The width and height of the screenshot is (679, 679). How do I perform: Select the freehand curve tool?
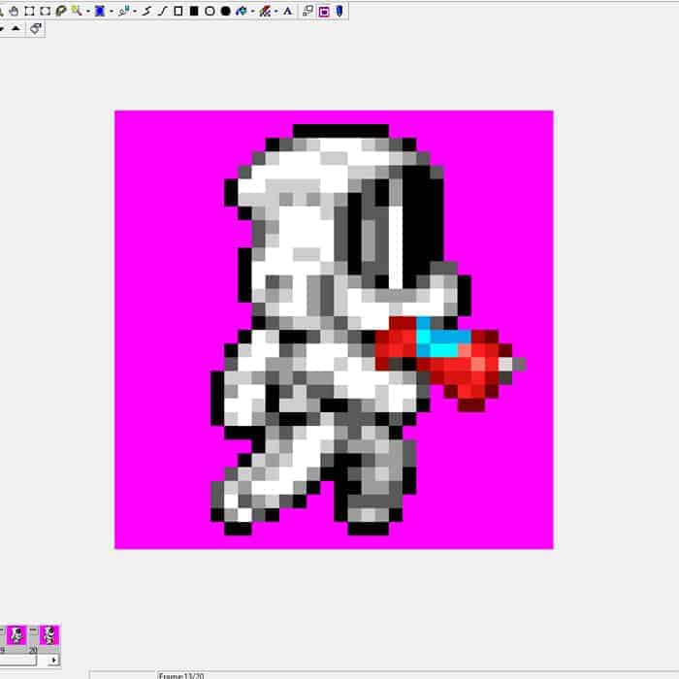tap(146, 12)
